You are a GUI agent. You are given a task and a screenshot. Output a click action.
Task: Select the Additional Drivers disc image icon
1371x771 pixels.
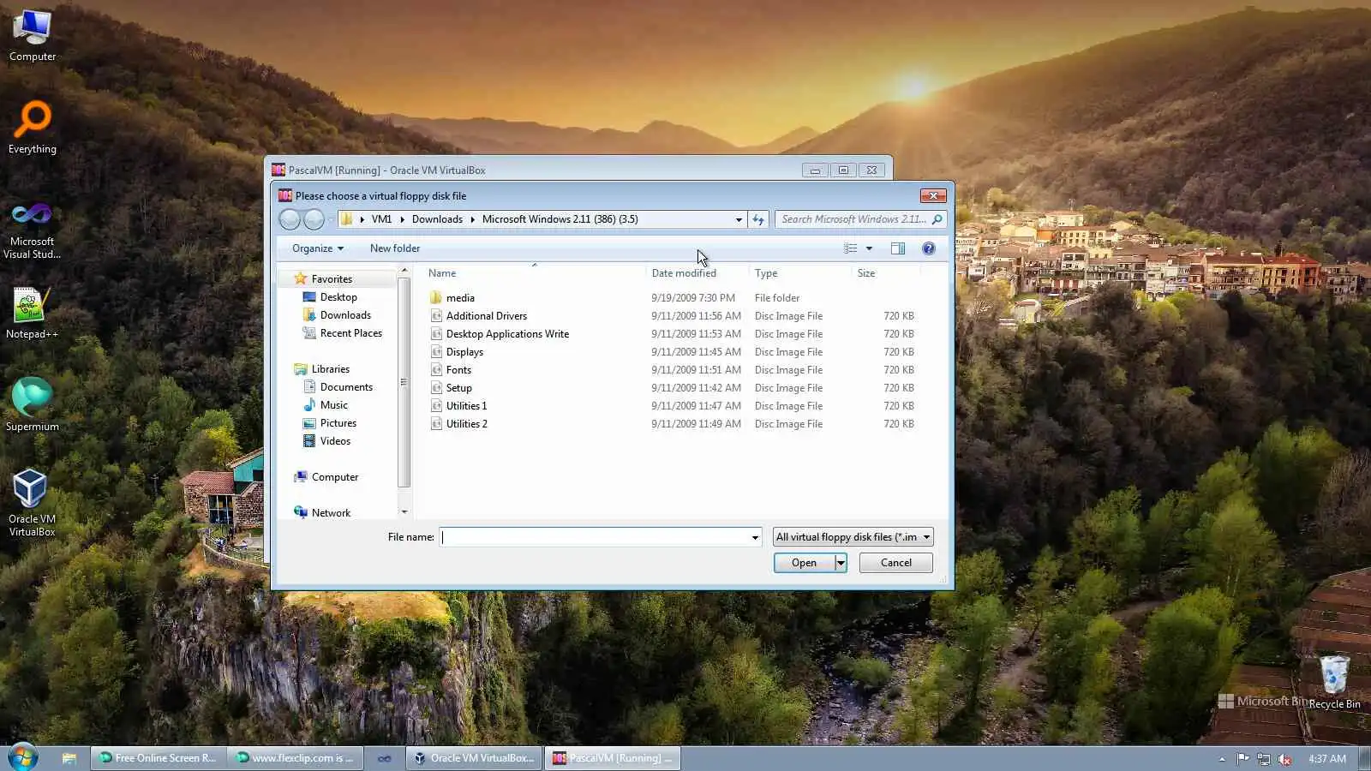pyautogui.click(x=436, y=316)
